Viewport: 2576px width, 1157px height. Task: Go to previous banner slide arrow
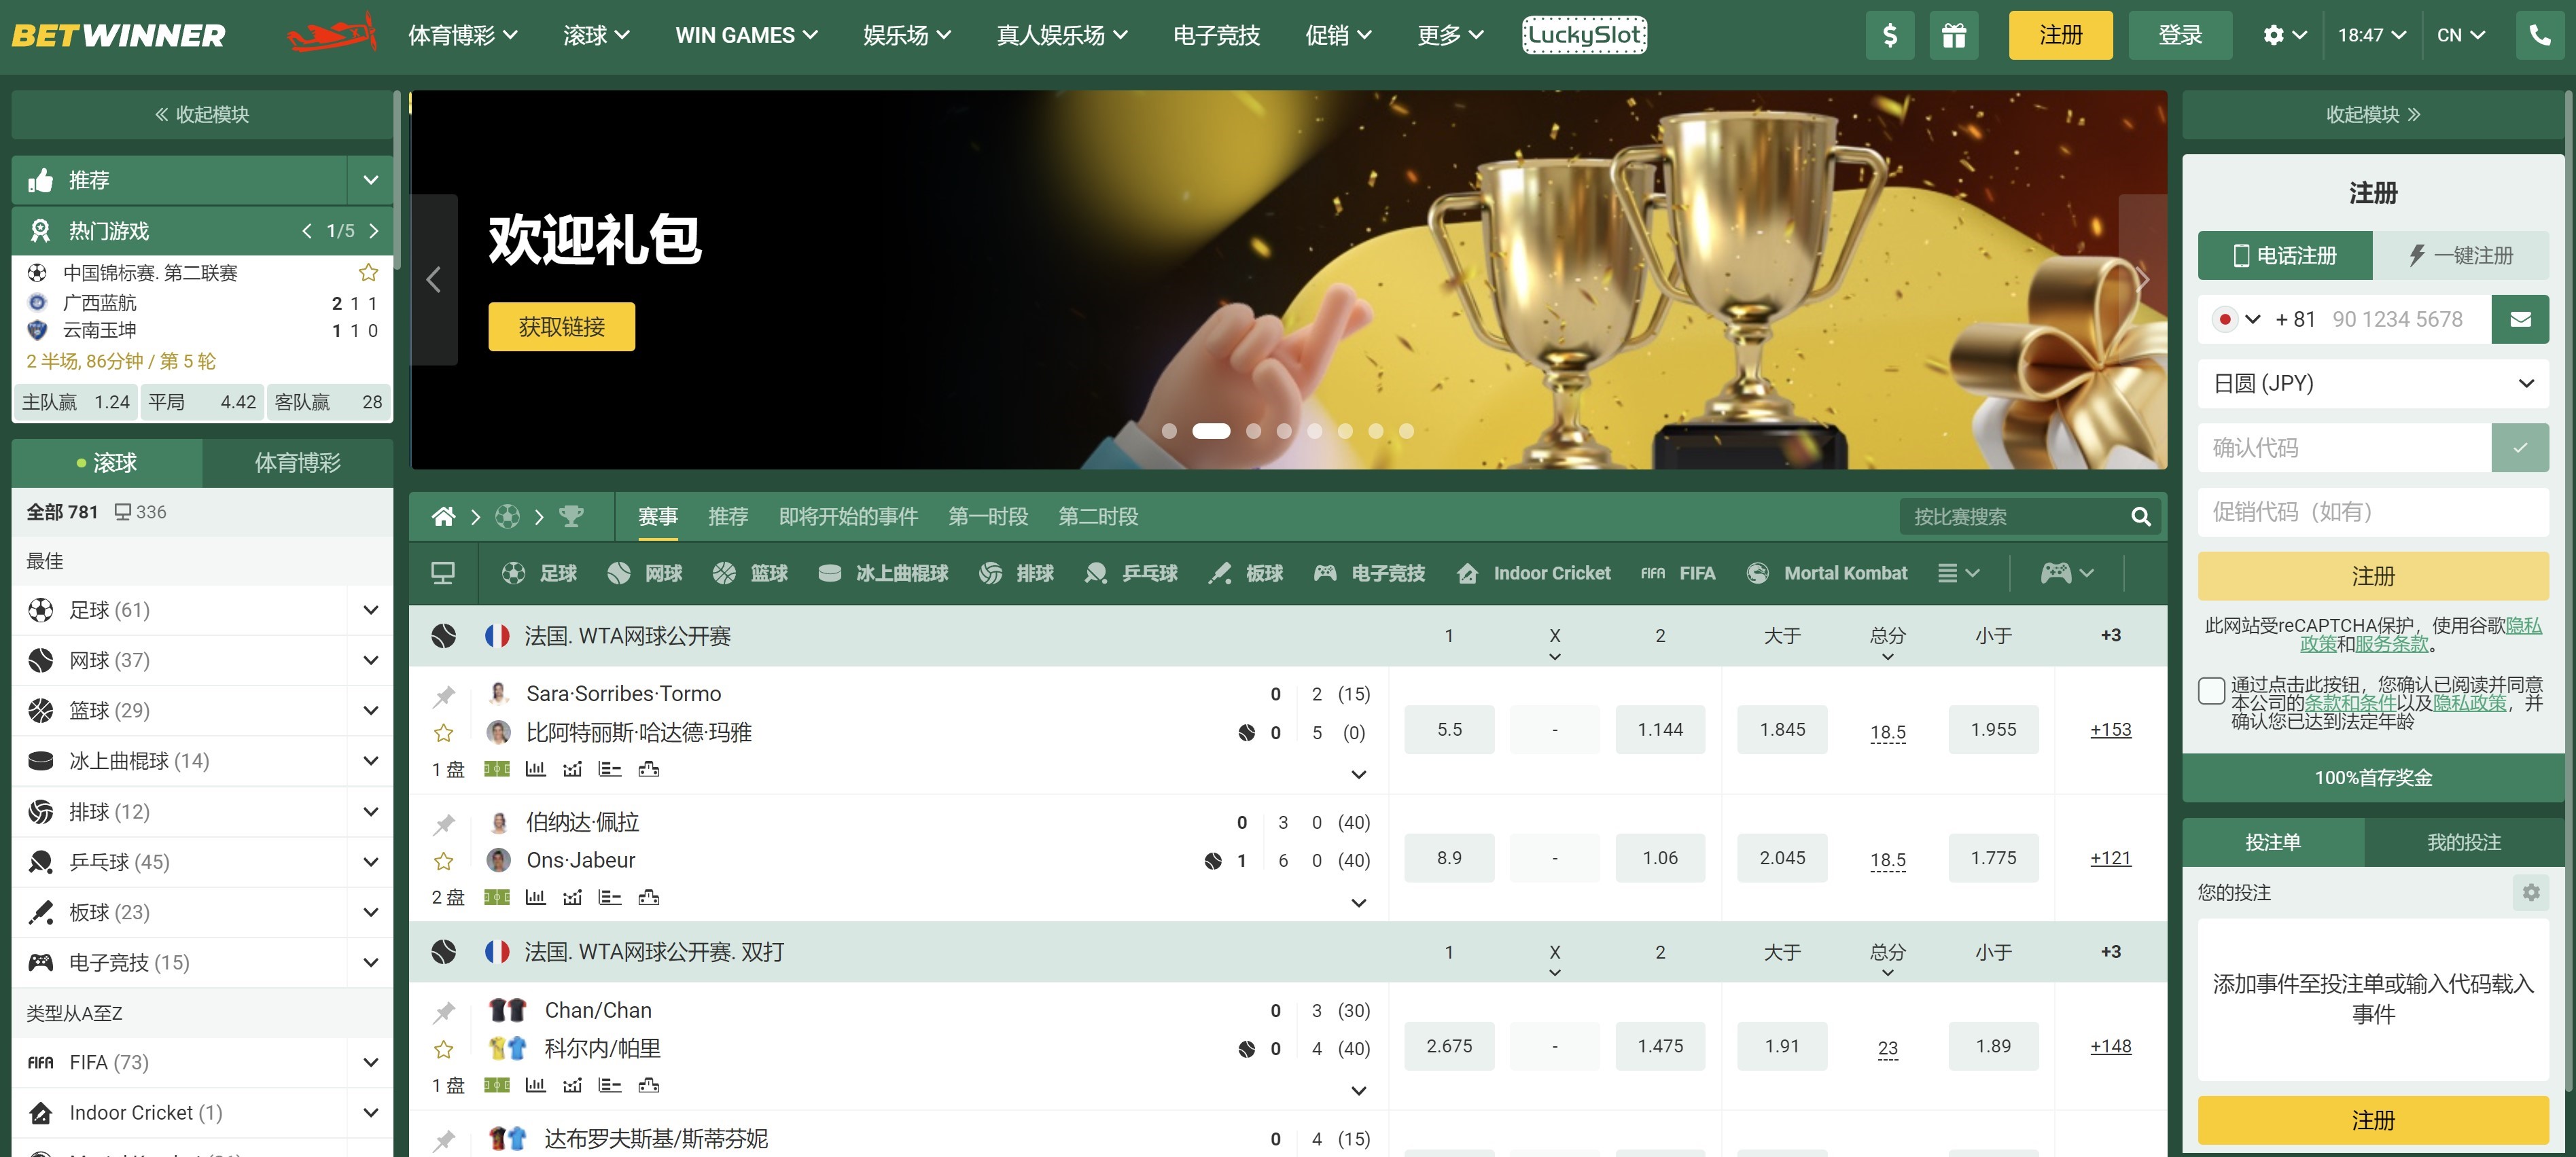click(434, 280)
